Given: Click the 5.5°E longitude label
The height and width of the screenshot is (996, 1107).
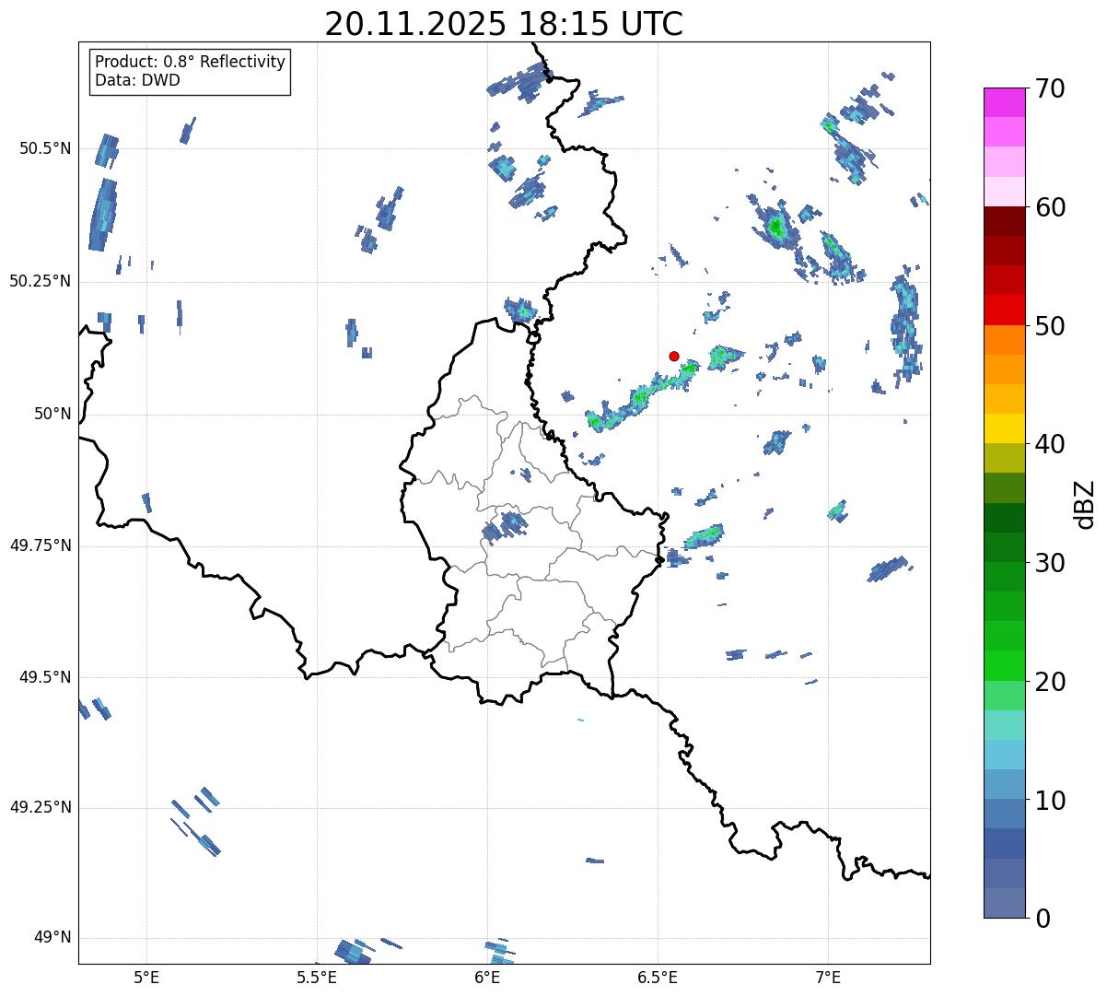Looking at the screenshot, I should (317, 977).
